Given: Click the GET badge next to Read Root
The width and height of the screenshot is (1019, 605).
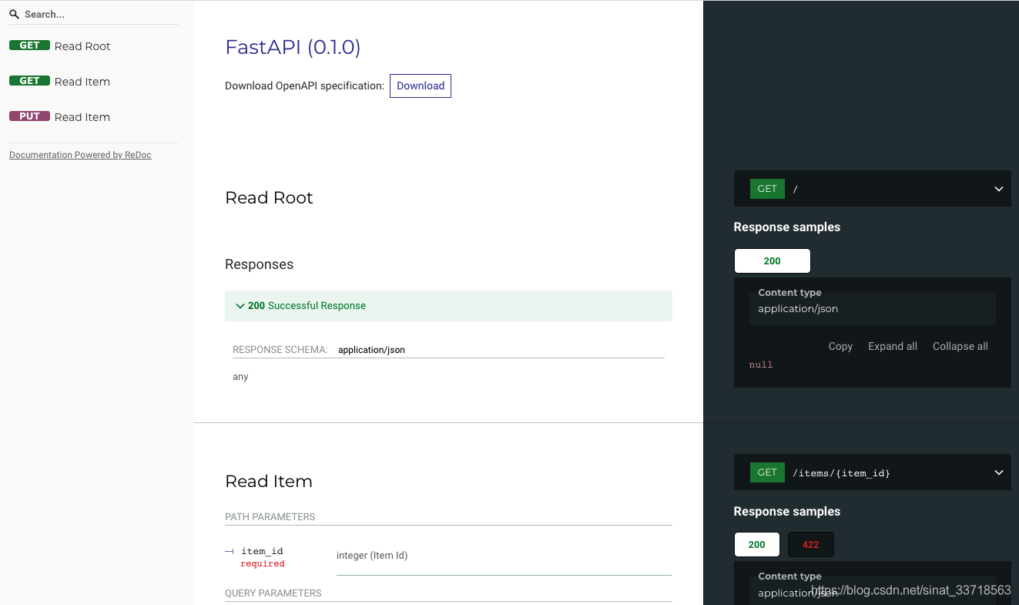Looking at the screenshot, I should pyautogui.click(x=29, y=45).
